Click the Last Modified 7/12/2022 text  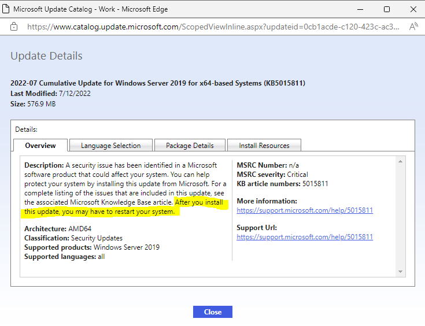click(x=50, y=94)
